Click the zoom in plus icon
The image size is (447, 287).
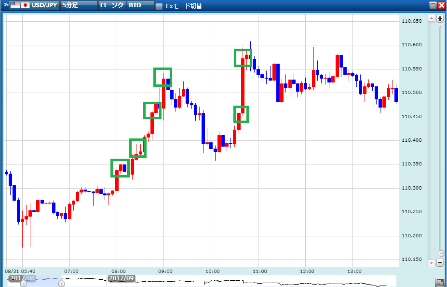click(440, 19)
